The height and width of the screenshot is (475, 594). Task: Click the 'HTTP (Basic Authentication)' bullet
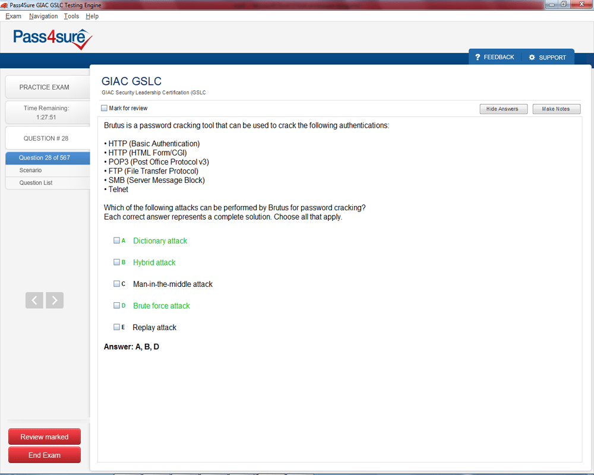coord(152,144)
